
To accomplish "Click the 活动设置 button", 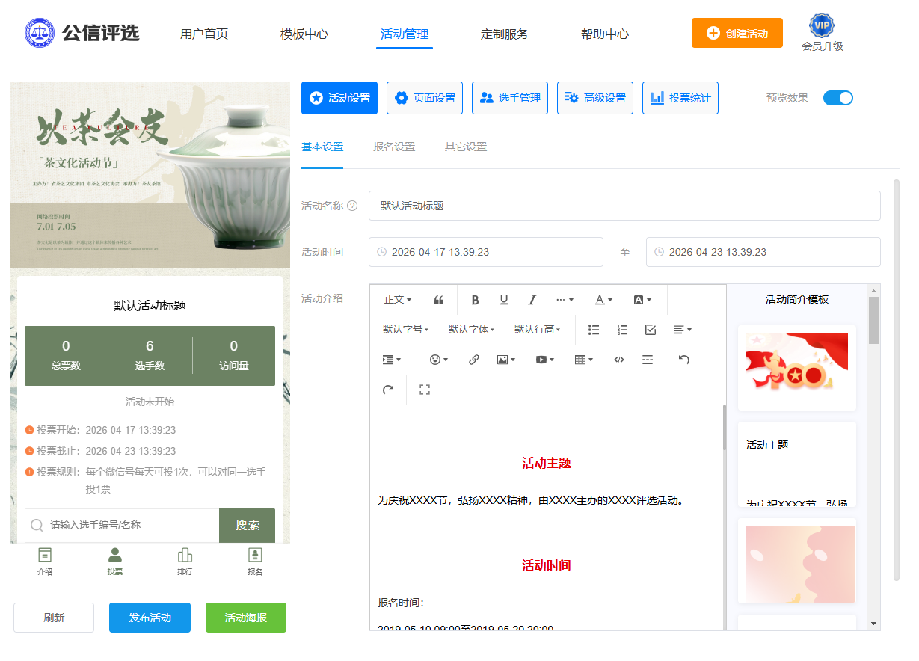I will coord(339,98).
